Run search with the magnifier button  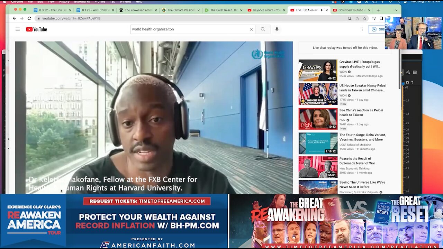point(263,29)
